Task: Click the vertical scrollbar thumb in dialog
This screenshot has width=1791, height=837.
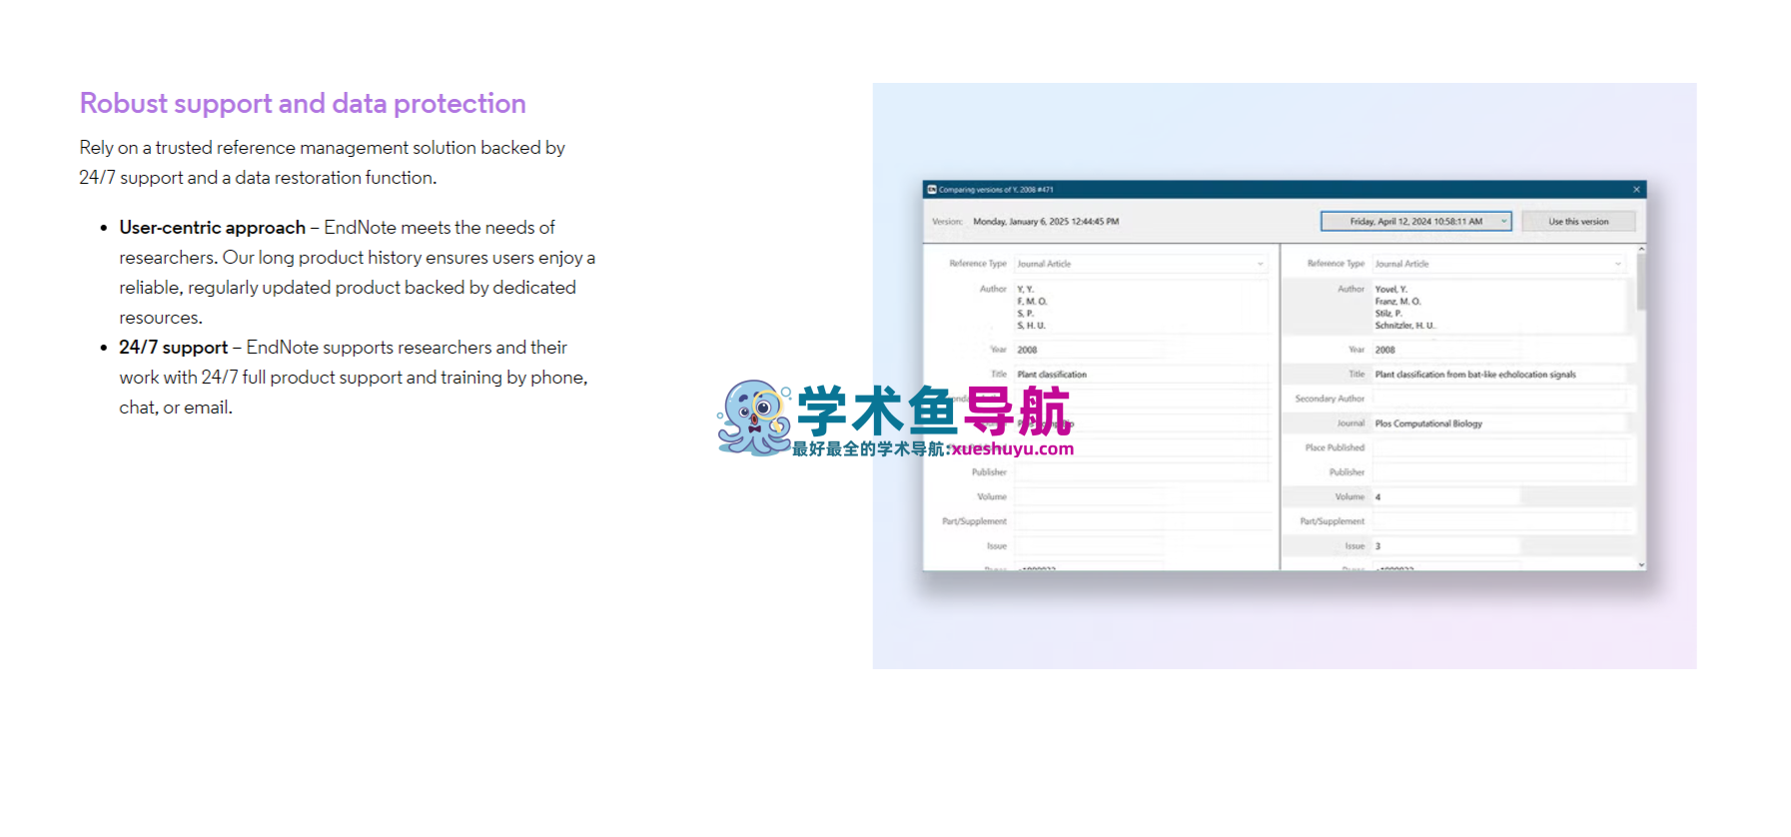Action: [x=1641, y=282]
